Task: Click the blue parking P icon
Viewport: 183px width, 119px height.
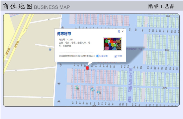Action: (50, 49)
